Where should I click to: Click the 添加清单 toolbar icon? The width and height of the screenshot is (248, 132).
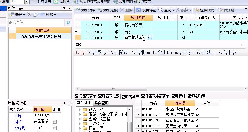(x=78, y=10)
